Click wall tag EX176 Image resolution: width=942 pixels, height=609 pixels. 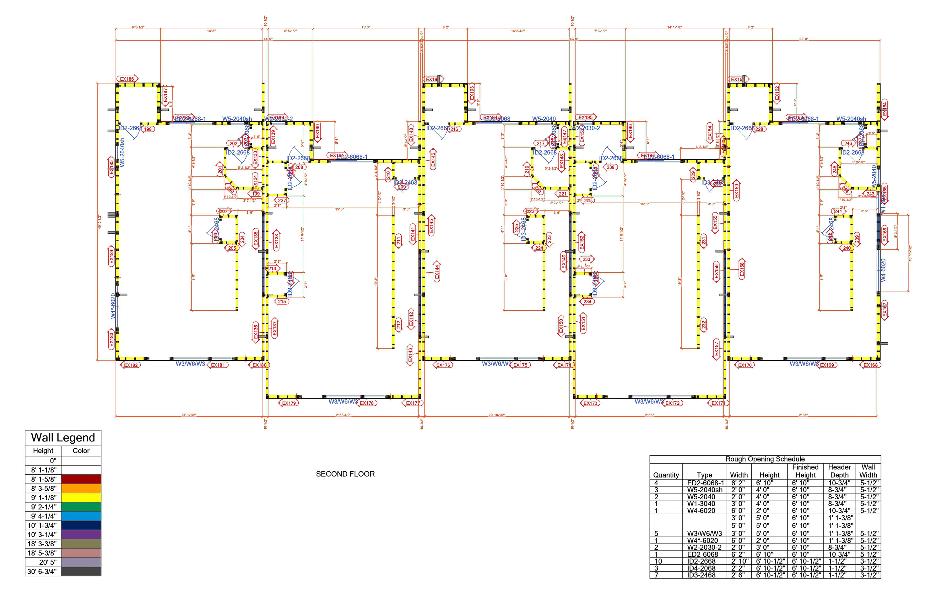(443, 365)
